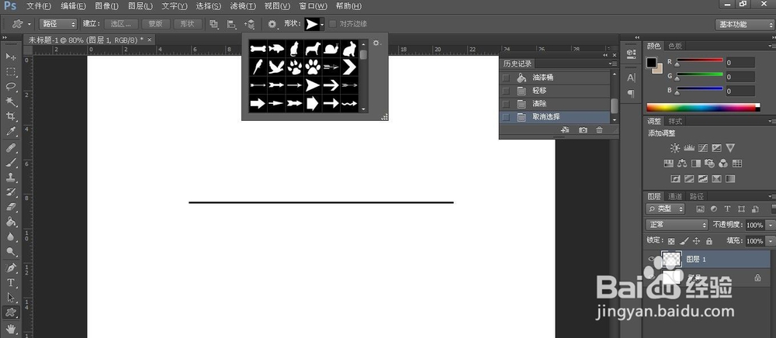This screenshot has height=338, width=776.
Task: Open path arrangement options
Action: tap(249, 24)
